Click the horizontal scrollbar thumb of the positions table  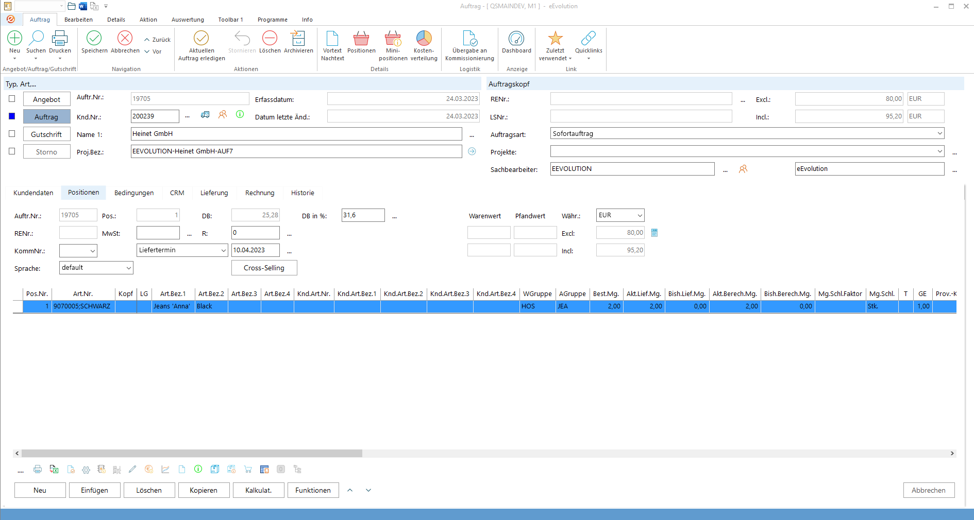pos(192,454)
